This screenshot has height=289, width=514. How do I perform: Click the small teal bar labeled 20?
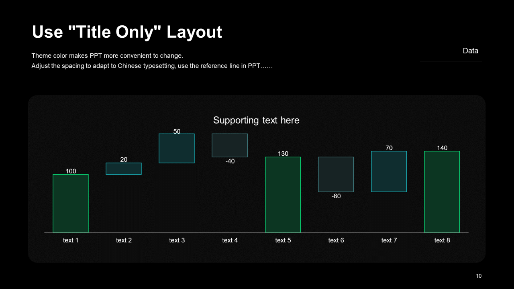[124, 169]
